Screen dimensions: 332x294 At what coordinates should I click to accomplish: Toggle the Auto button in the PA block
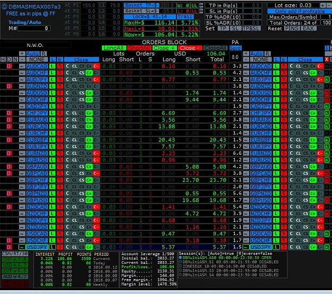[x=257, y=54]
